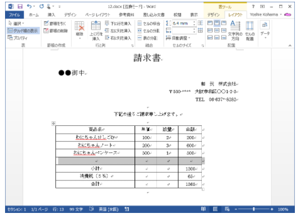This screenshot has width=296, height=218.
Task: Click the Undo arrow icon
Action: pos(29,6)
